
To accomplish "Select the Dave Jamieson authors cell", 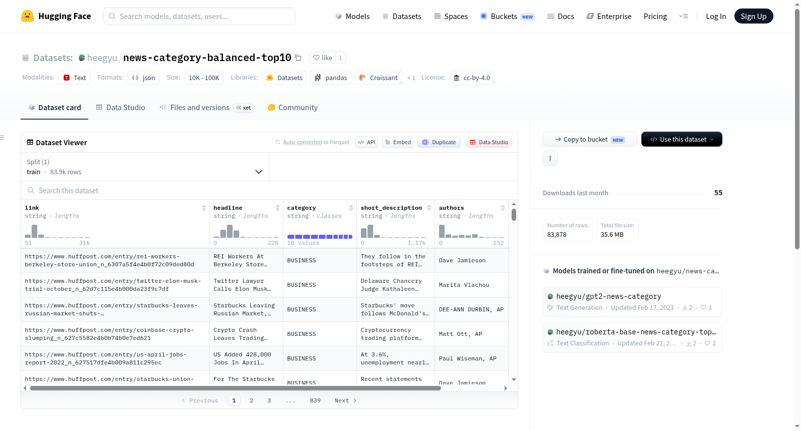I will 471,260.
